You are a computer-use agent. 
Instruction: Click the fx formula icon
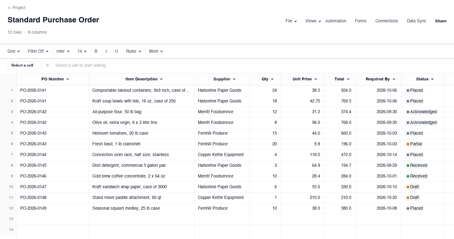(x=47, y=66)
